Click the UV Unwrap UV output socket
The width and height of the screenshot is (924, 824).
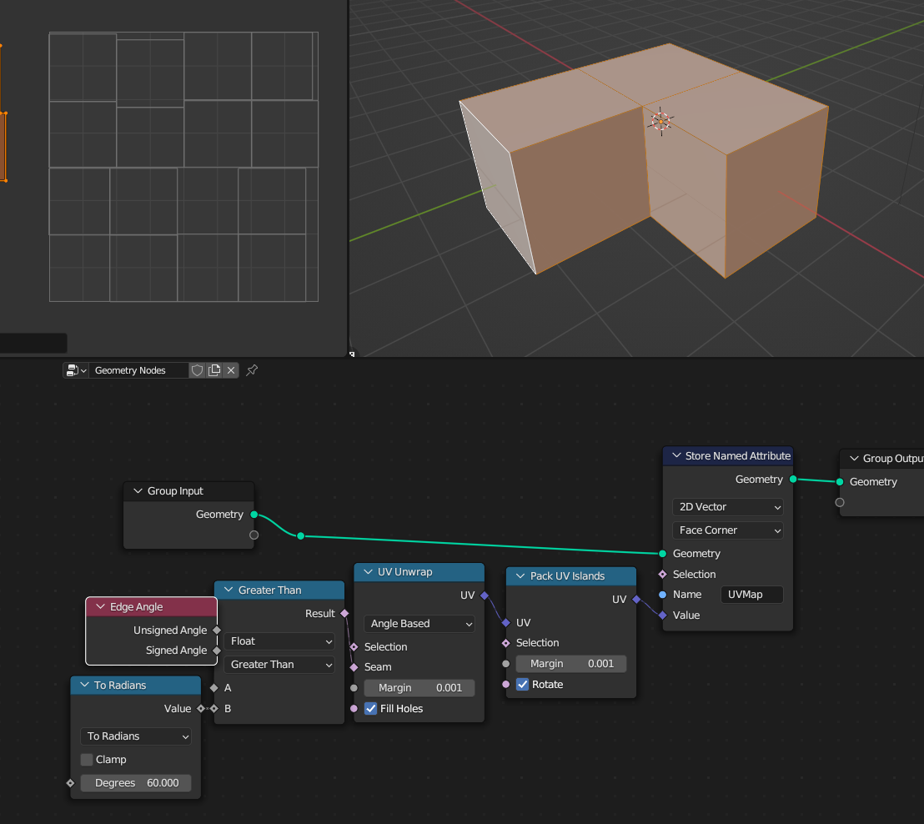tap(485, 595)
